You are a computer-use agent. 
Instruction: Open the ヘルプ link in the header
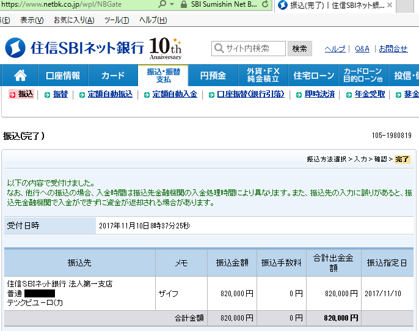click(x=335, y=49)
